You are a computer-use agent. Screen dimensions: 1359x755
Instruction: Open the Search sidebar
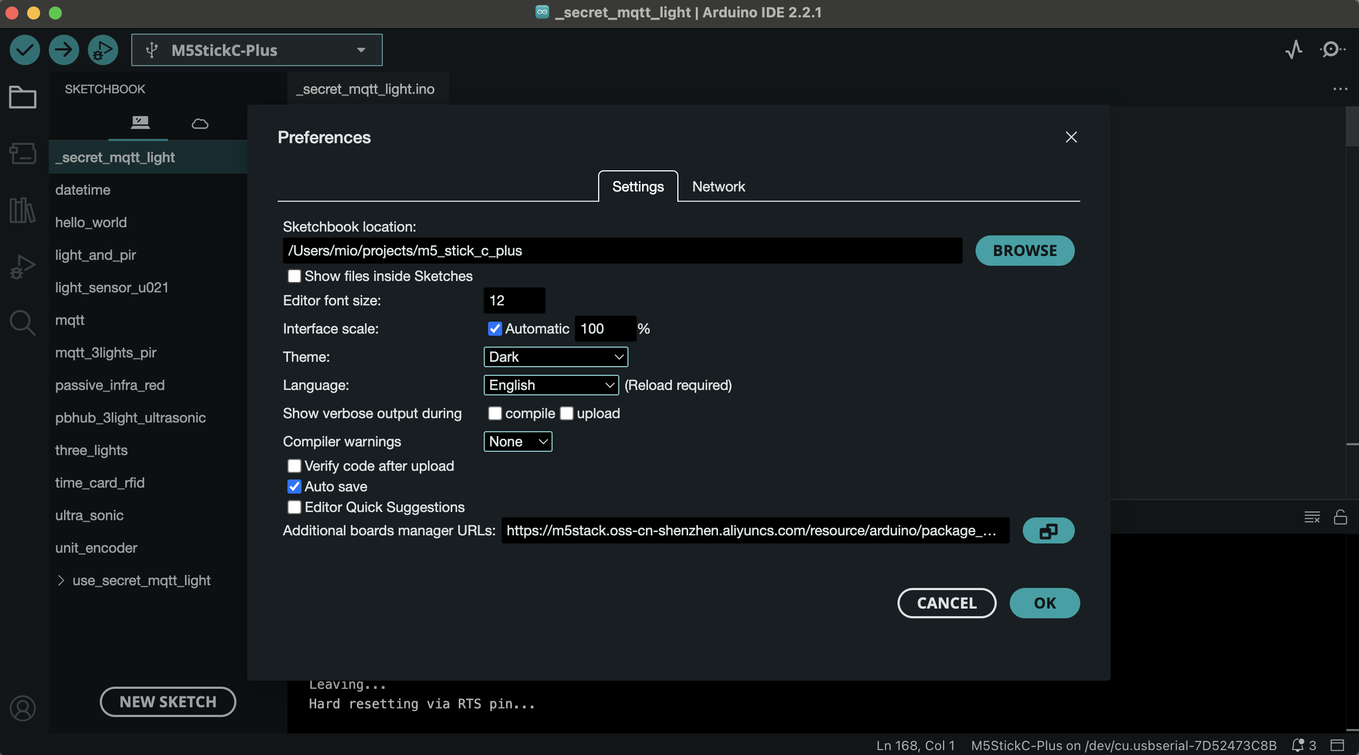pyautogui.click(x=22, y=323)
